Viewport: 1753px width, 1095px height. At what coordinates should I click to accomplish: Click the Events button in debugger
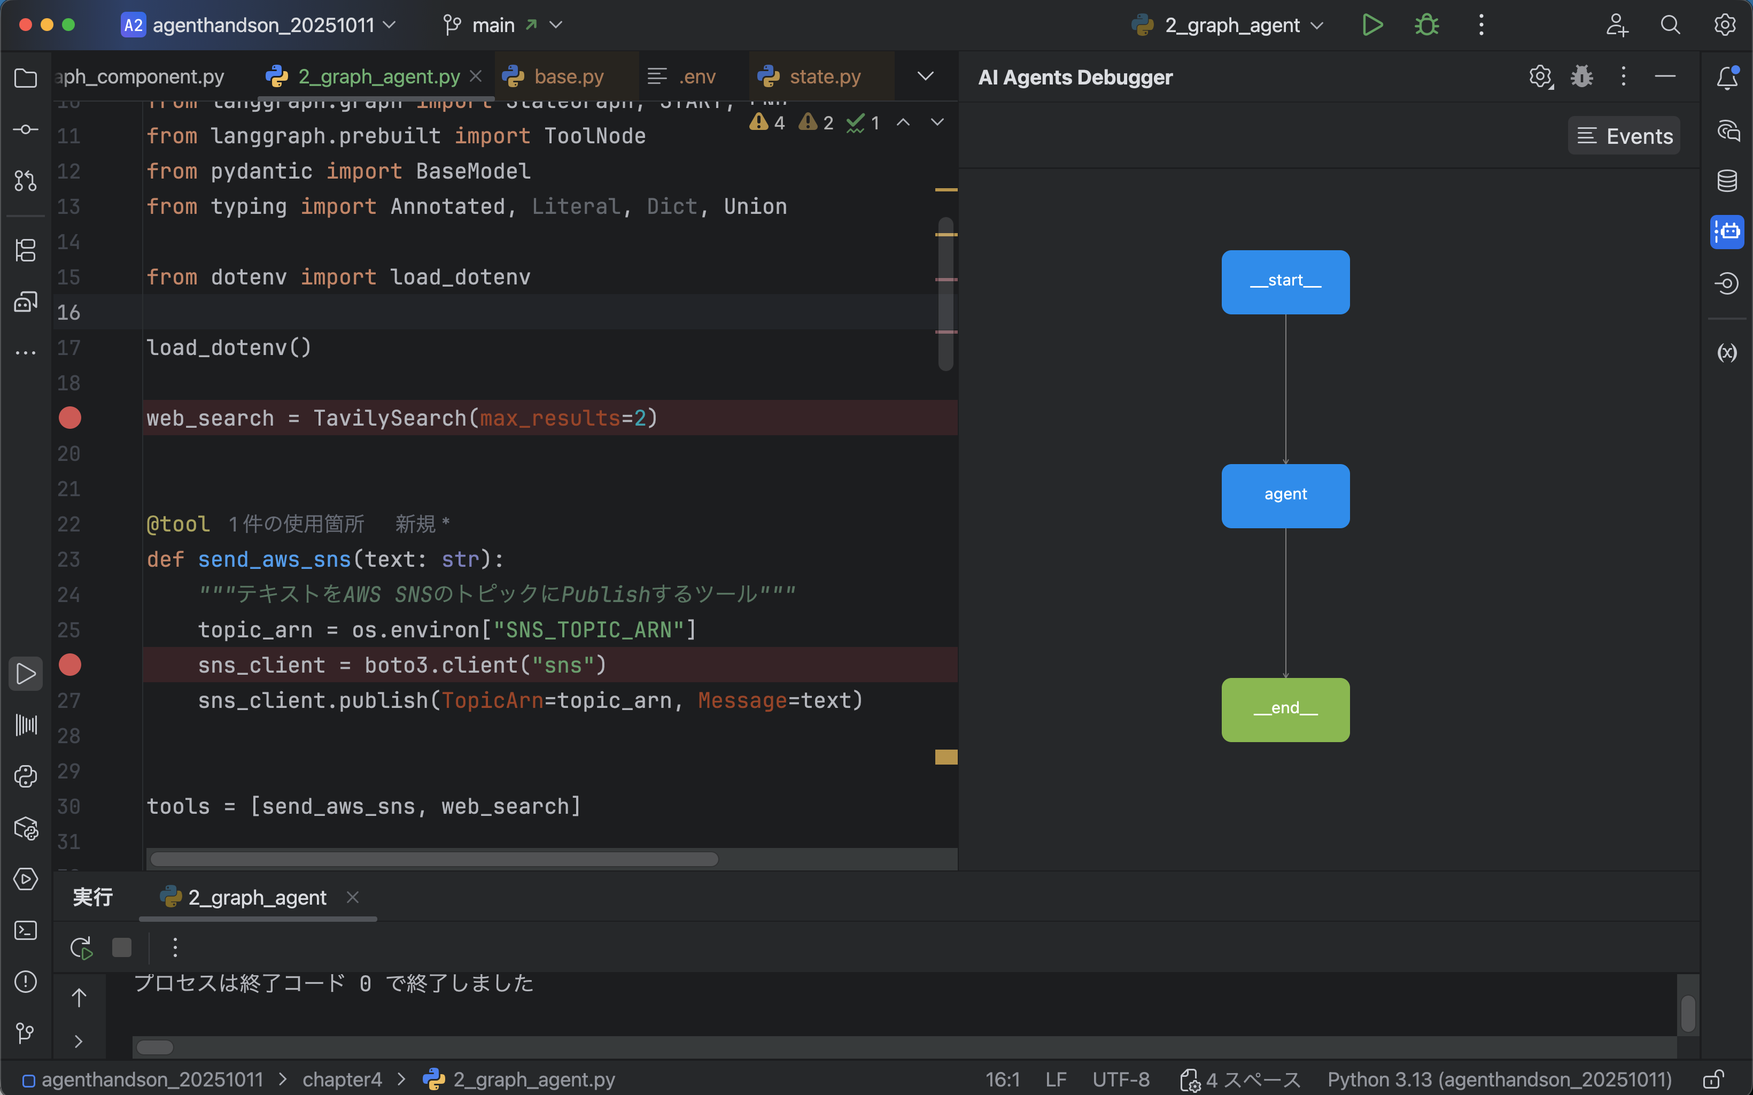[x=1624, y=136]
